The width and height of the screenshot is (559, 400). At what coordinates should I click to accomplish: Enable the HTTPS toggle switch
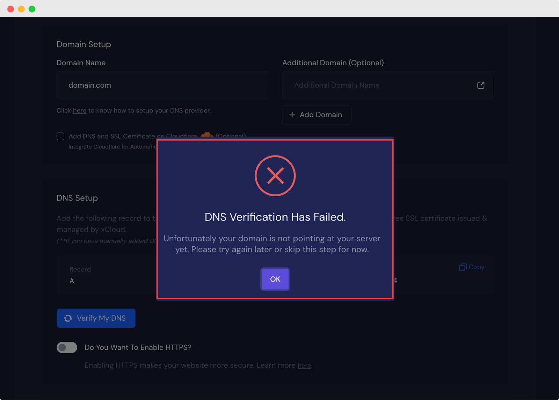tap(67, 347)
